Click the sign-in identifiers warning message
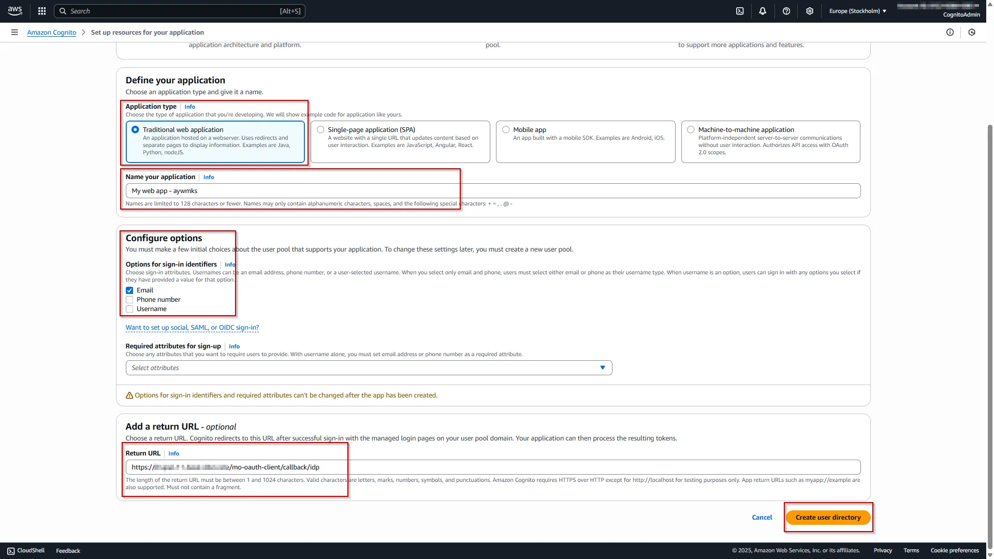Image resolution: width=994 pixels, height=559 pixels. [282, 395]
